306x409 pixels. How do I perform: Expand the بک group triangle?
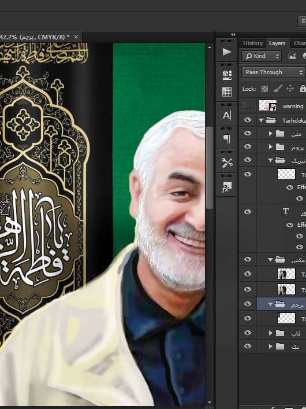click(x=270, y=346)
